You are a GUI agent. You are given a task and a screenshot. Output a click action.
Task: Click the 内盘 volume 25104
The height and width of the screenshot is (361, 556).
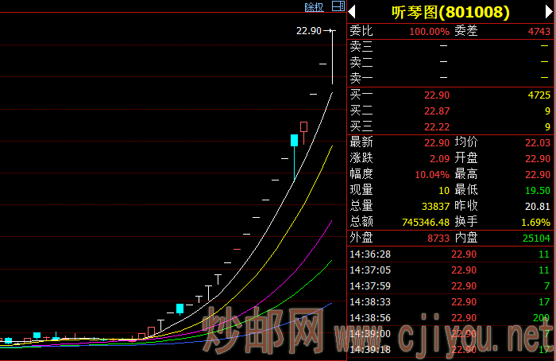click(x=534, y=238)
